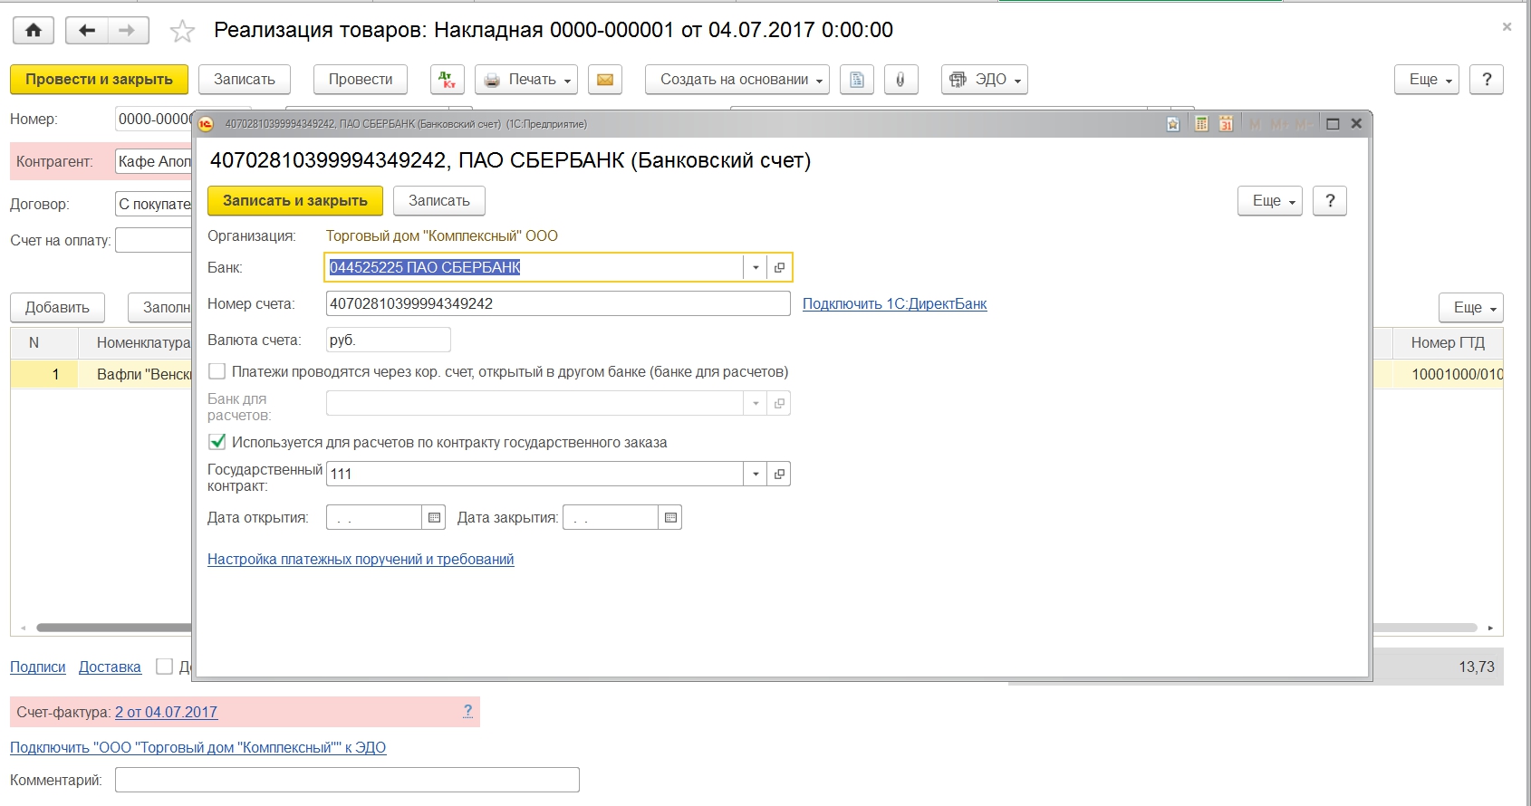Click the Номер счета input field
The height and width of the screenshot is (806, 1531).
coord(558,303)
